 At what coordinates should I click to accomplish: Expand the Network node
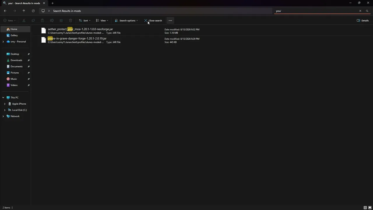coord(3,116)
